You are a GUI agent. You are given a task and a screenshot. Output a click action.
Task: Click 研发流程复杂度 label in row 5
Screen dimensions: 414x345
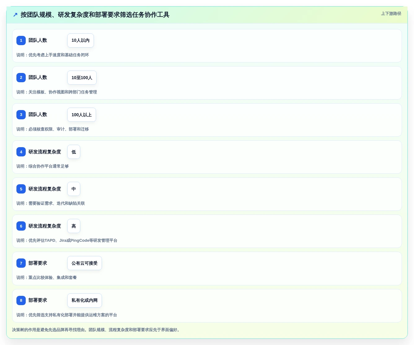pyautogui.click(x=45, y=189)
